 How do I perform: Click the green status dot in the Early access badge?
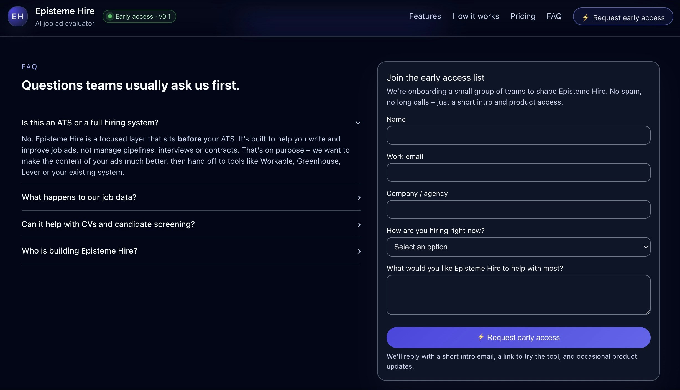tap(110, 16)
